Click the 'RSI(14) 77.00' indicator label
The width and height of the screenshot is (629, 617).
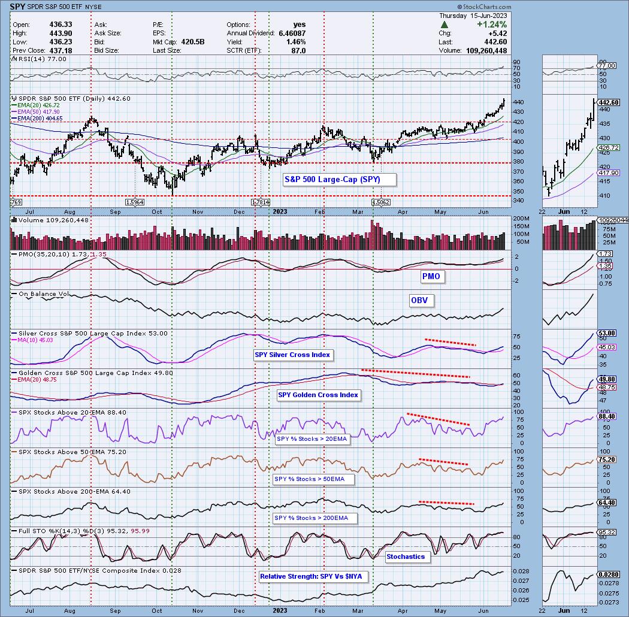[42, 59]
